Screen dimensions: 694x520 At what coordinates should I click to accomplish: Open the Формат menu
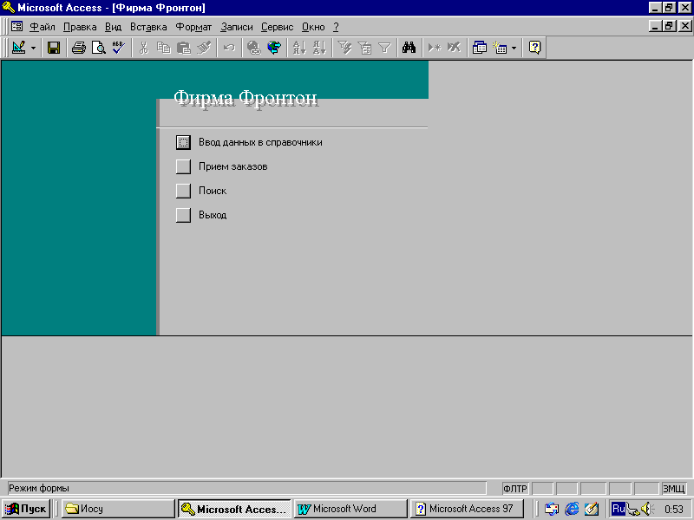pos(193,27)
